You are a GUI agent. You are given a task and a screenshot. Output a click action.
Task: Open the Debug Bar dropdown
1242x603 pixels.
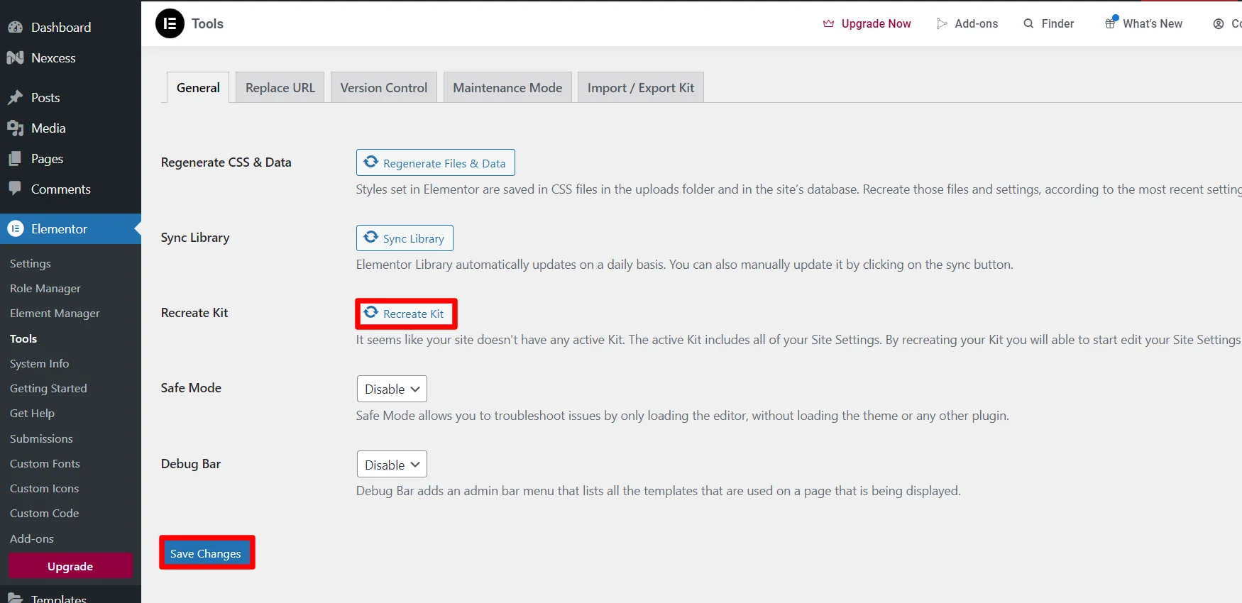(x=392, y=465)
